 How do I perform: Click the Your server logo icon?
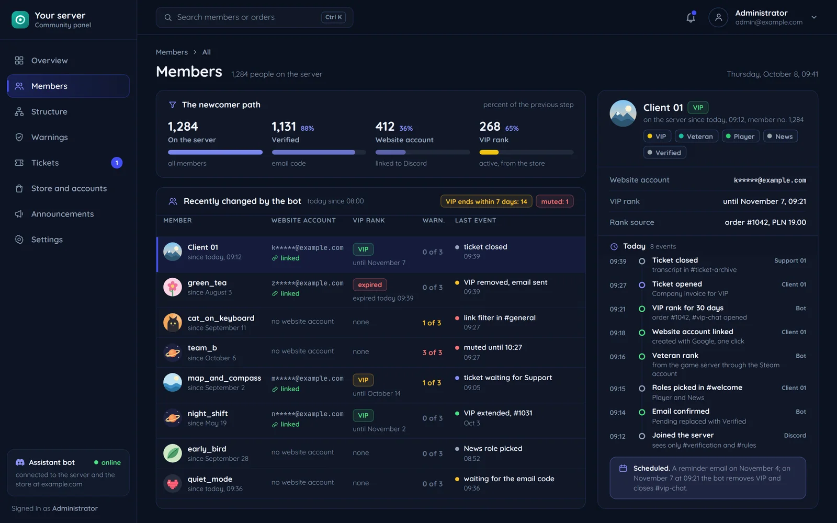tap(20, 20)
